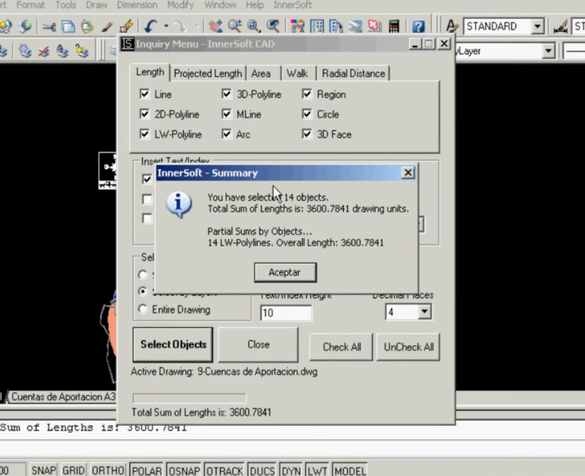The width and height of the screenshot is (585, 476).
Task: Uncheck the Region checkbox
Action: click(307, 94)
